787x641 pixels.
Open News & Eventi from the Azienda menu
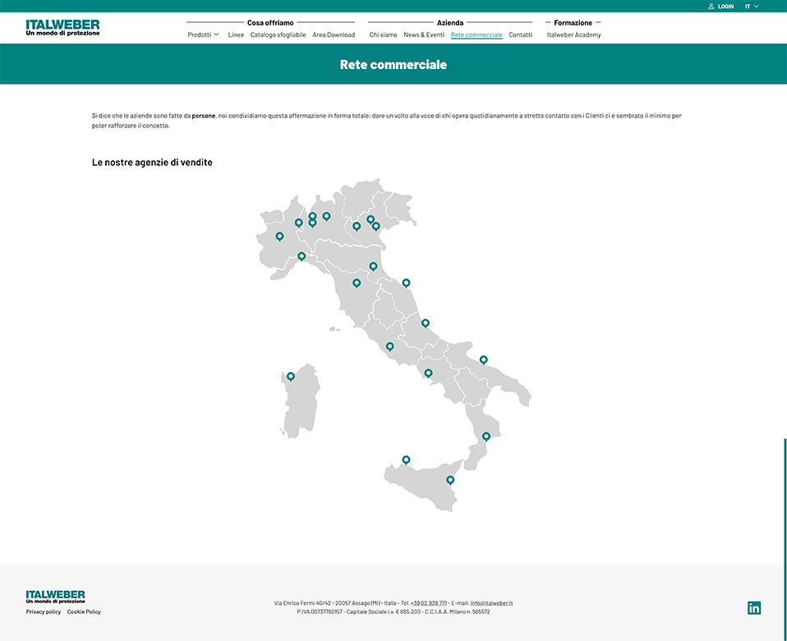(424, 35)
